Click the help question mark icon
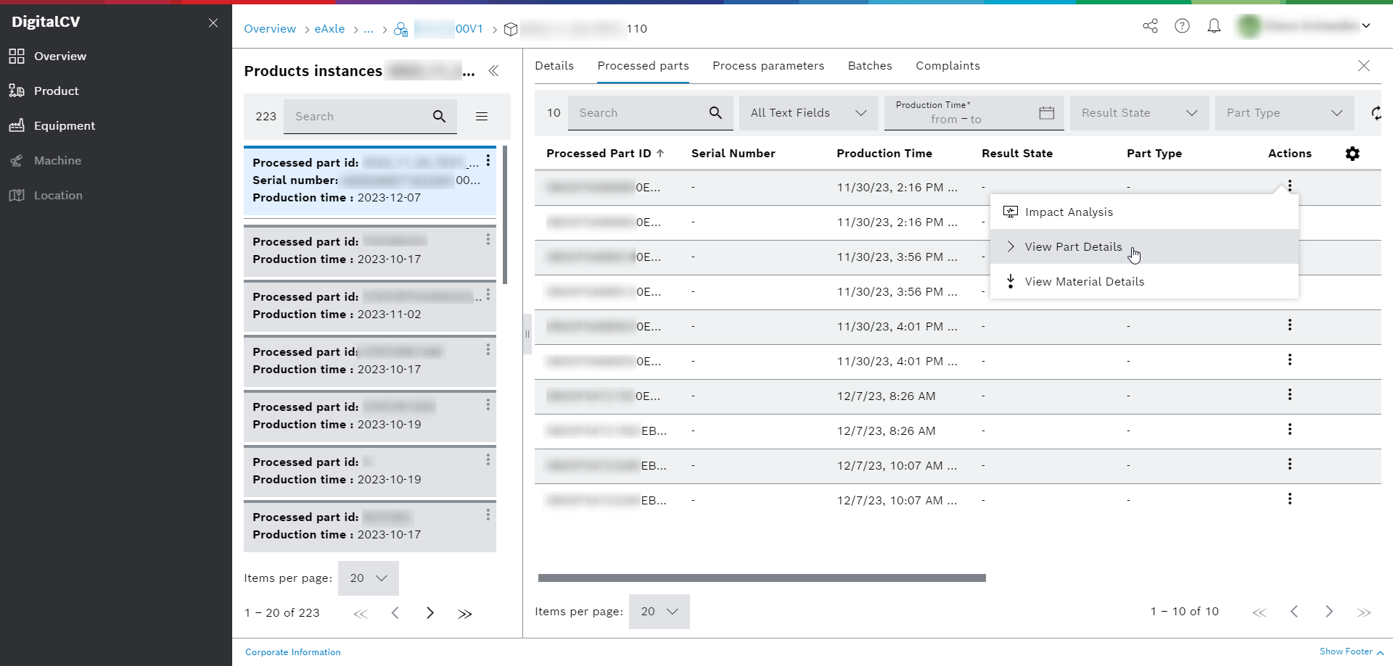The height and width of the screenshot is (666, 1393). [1183, 26]
